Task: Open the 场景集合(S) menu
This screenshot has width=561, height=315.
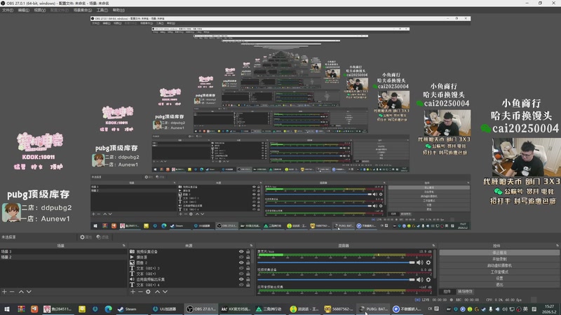Action: pyautogui.click(x=83, y=10)
